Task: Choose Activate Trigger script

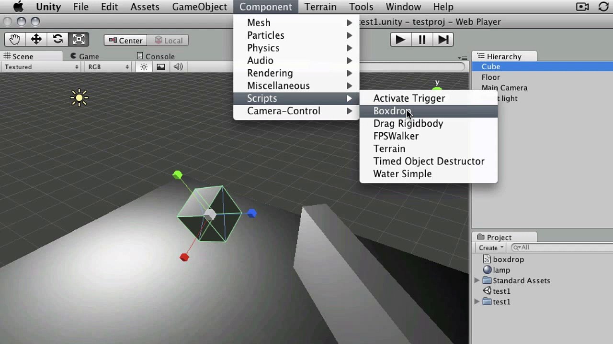Action: coord(429,98)
